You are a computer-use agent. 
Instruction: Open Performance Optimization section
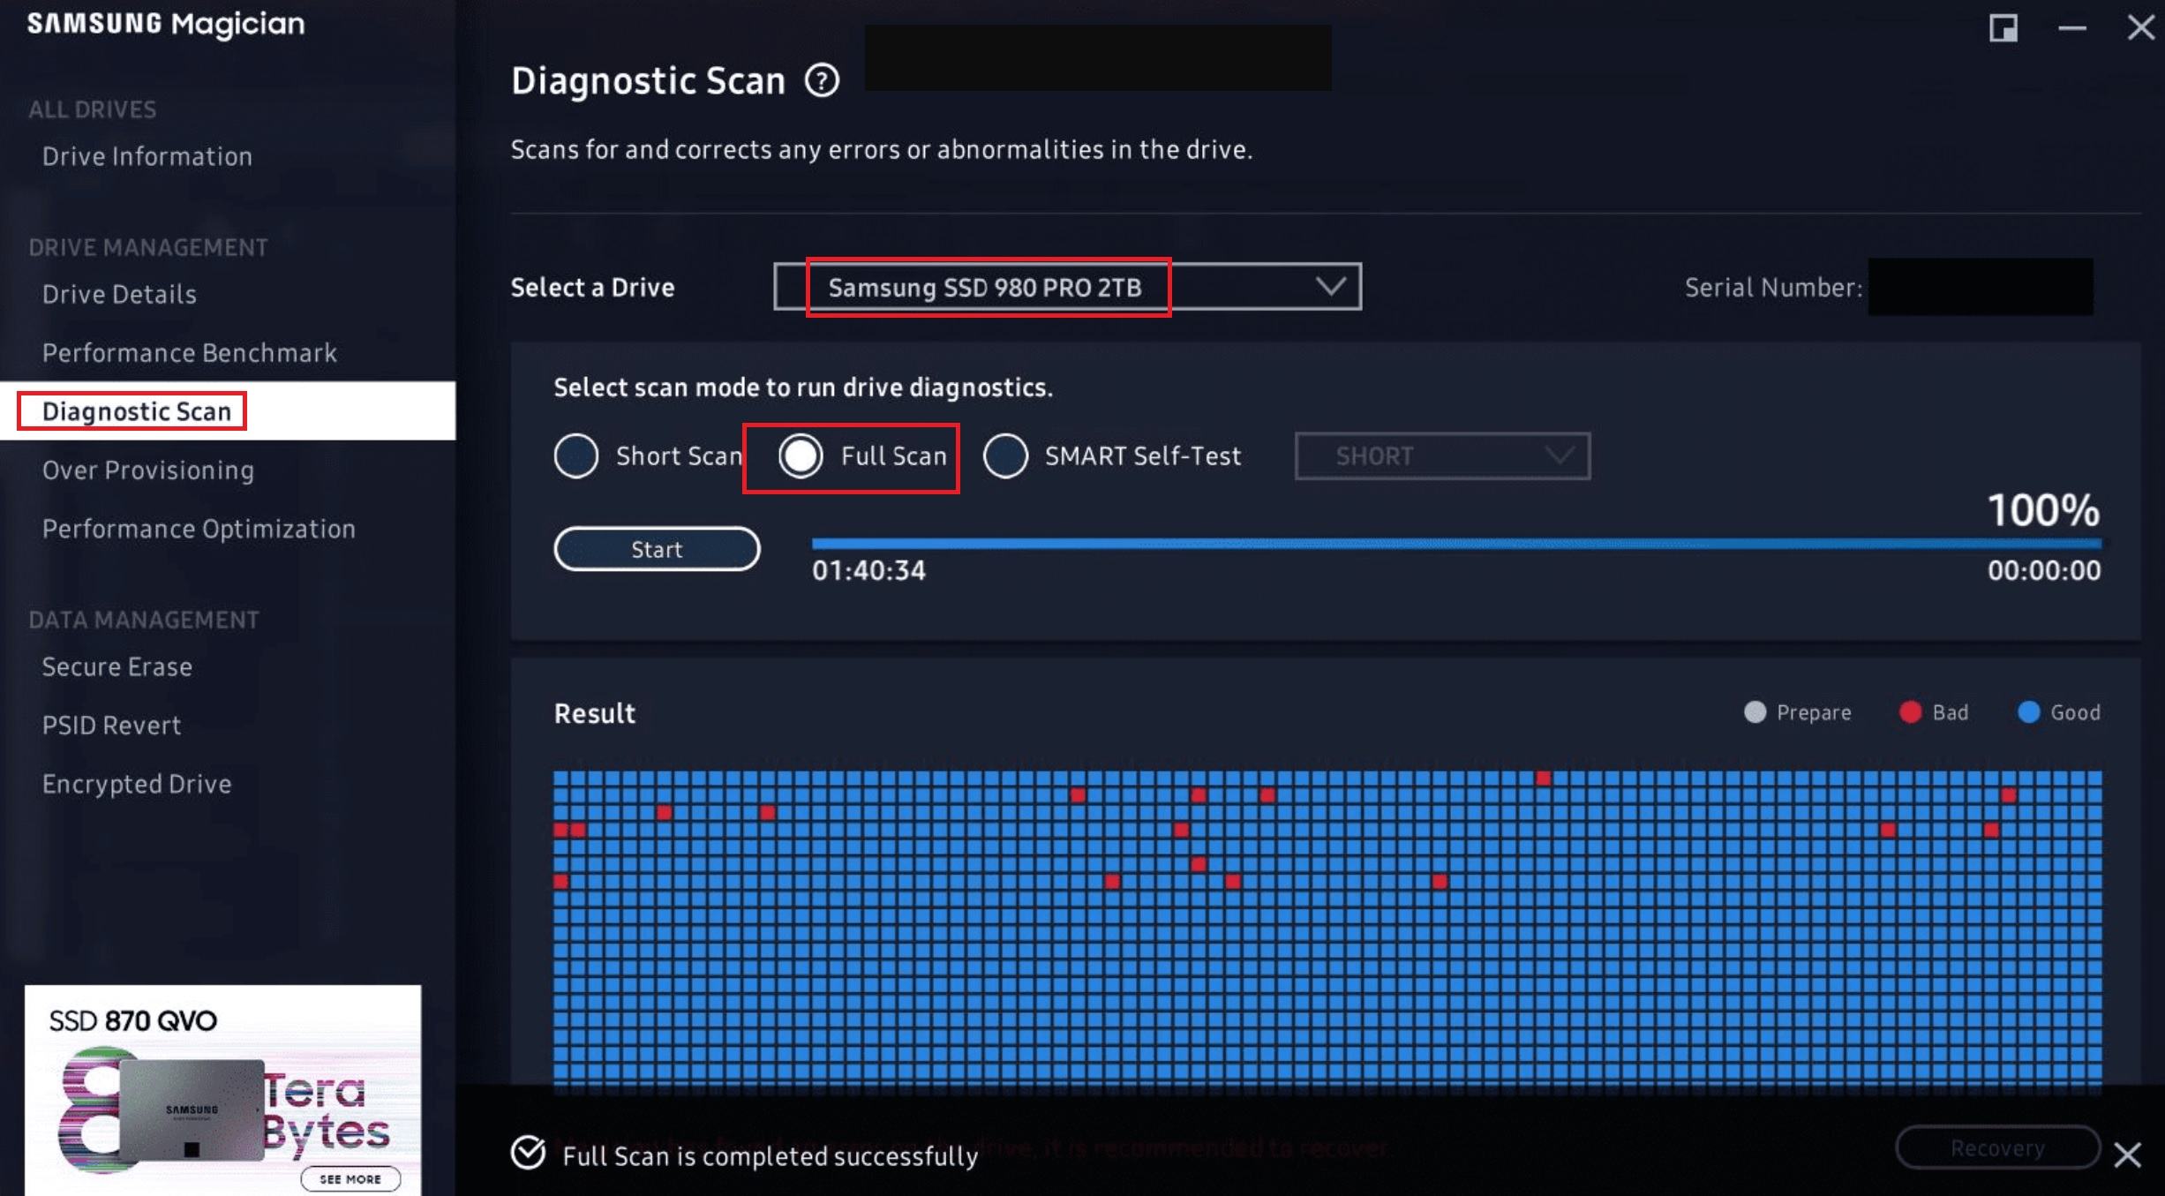(x=199, y=529)
